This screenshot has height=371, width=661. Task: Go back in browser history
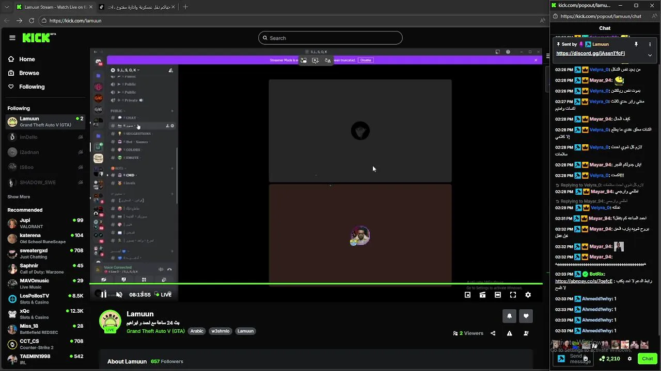7,21
